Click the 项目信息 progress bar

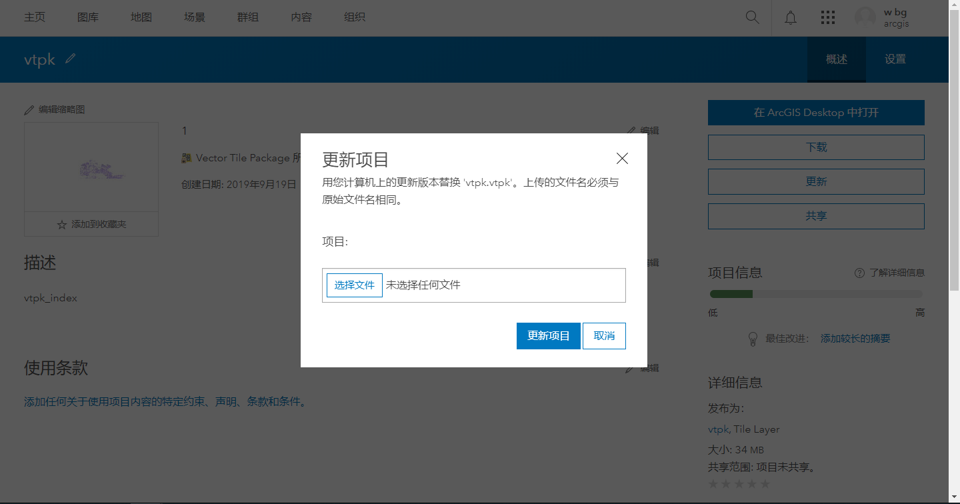tap(816, 294)
